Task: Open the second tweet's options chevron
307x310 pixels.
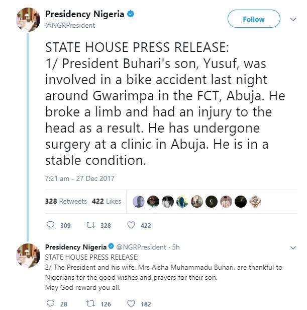Action: (293, 247)
